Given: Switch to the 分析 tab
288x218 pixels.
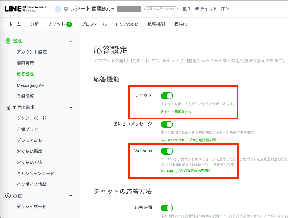Looking at the screenshot, I should 34,24.
